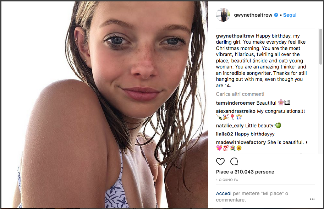Open ilaila82 commenter profile
Screen dimensions: 324x209
pyautogui.click(x=225, y=134)
